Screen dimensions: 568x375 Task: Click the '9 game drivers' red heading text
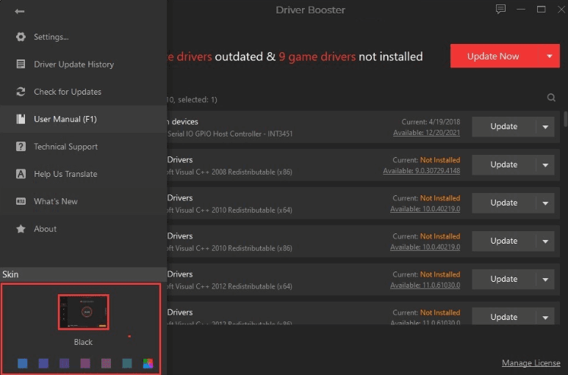[317, 57]
